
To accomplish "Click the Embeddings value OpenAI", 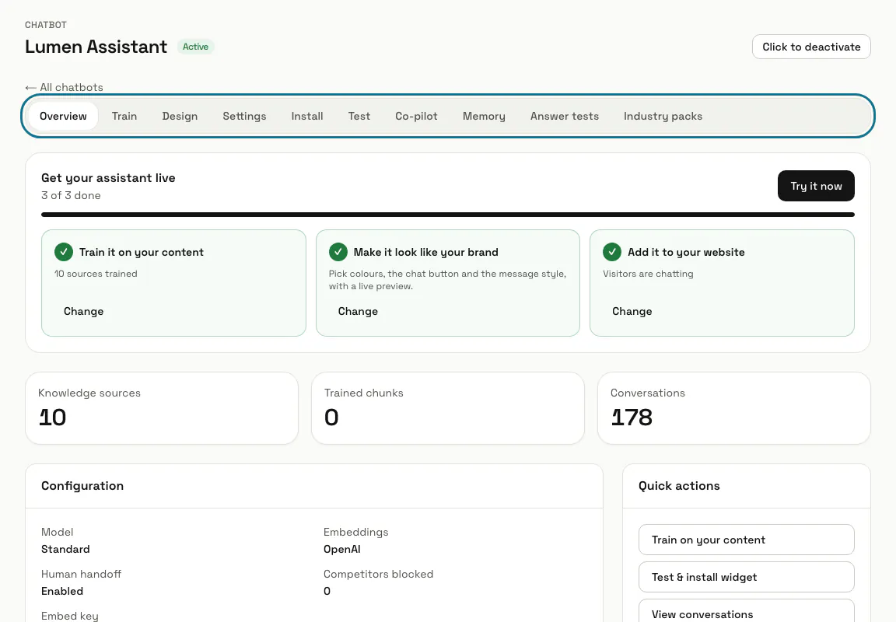I will coord(341,549).
